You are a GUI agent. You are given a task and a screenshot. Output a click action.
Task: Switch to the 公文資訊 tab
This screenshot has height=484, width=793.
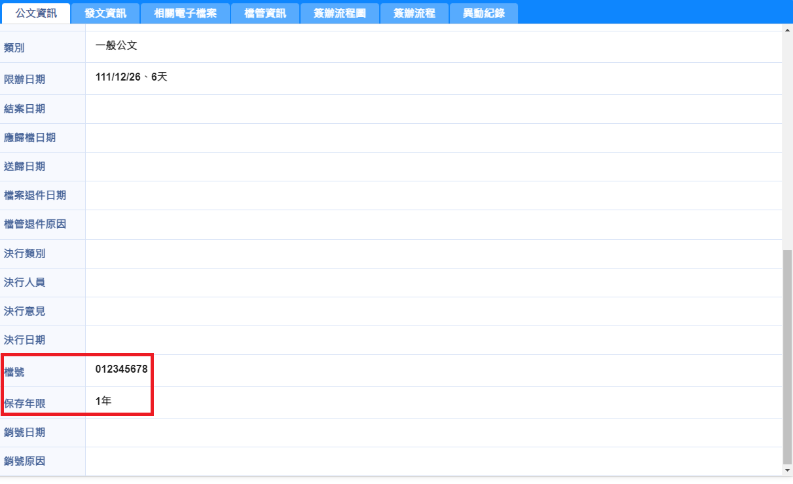[36, 13]
